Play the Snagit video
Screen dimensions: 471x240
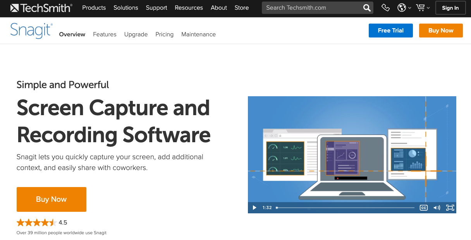[x=254, y=208]
